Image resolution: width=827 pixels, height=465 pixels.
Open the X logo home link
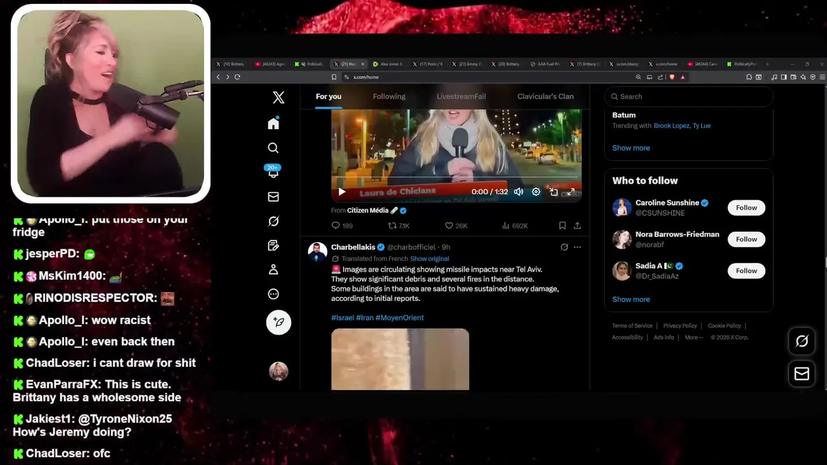(278, 97)
